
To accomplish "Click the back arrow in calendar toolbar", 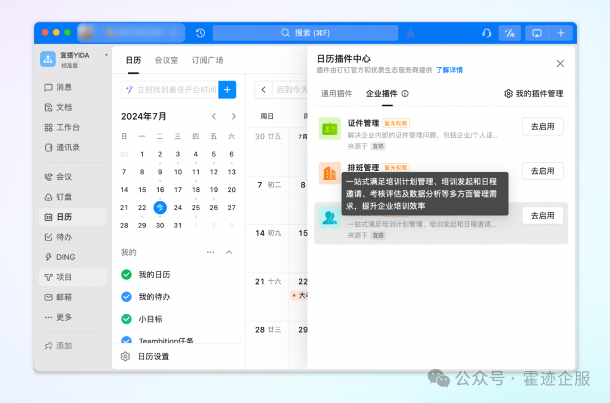I will [x=263, y=90].
